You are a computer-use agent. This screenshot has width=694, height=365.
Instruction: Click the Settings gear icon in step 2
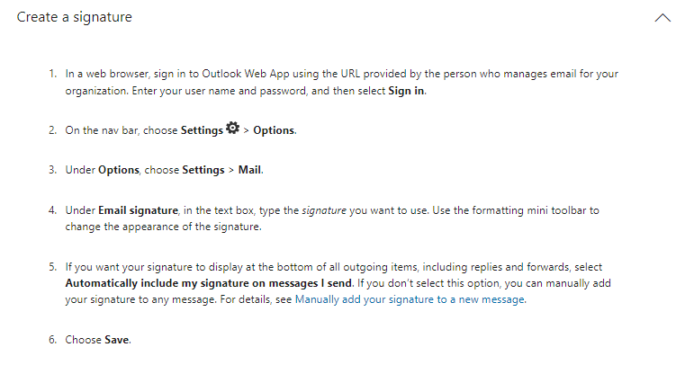click(x=232, y=129)
